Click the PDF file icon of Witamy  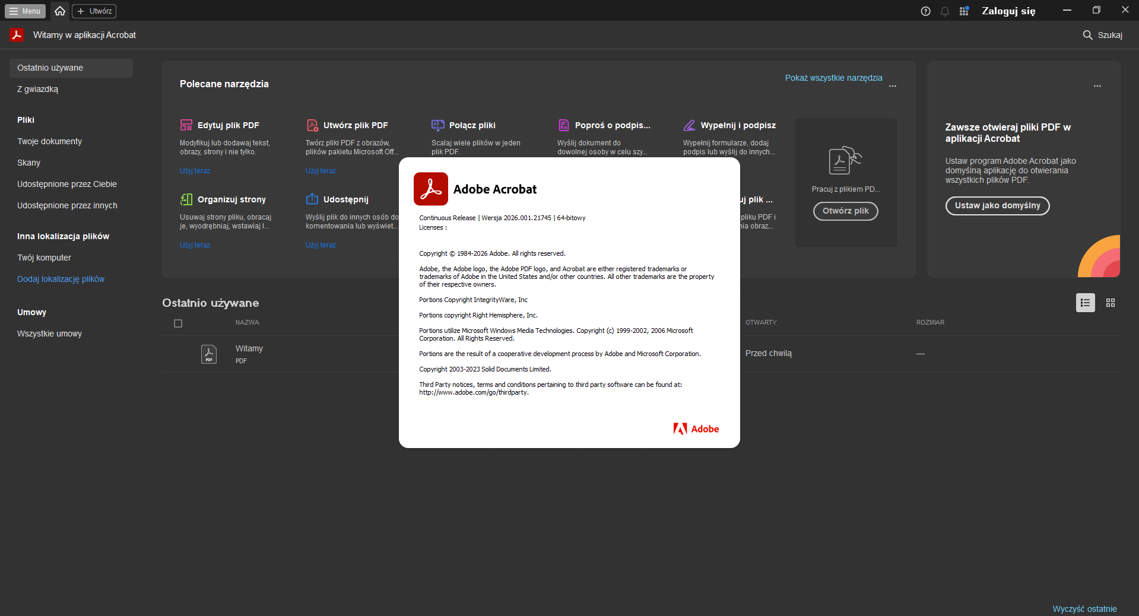pos(209,354)
